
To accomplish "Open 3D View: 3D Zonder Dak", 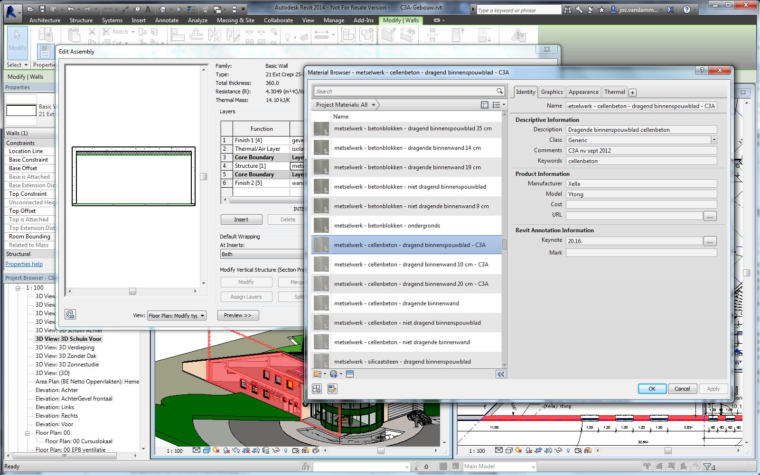I will (x=66, y=356).
